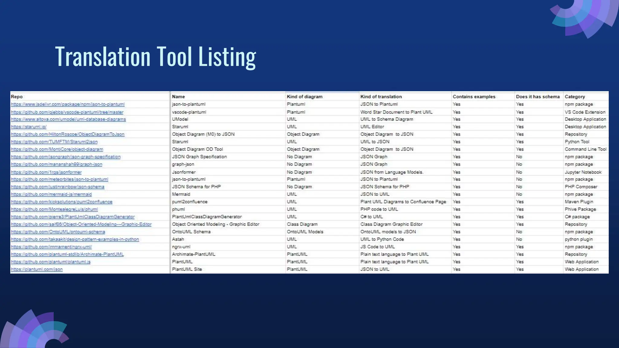Click the altova umodel database diagrams link
619x348 pixels.
pyautogui.click(x=68, y=119)
